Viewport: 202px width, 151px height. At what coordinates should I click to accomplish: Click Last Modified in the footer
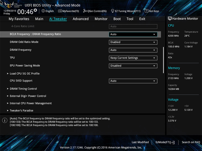coord(140,142)
